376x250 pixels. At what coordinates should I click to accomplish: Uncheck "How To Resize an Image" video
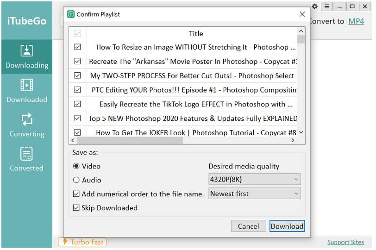[77, 47]
